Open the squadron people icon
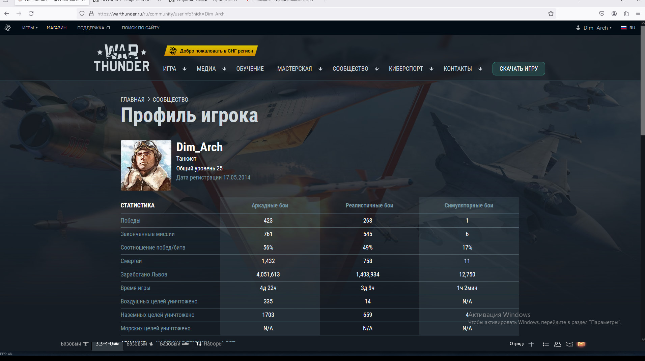 [x=558, y=344]
